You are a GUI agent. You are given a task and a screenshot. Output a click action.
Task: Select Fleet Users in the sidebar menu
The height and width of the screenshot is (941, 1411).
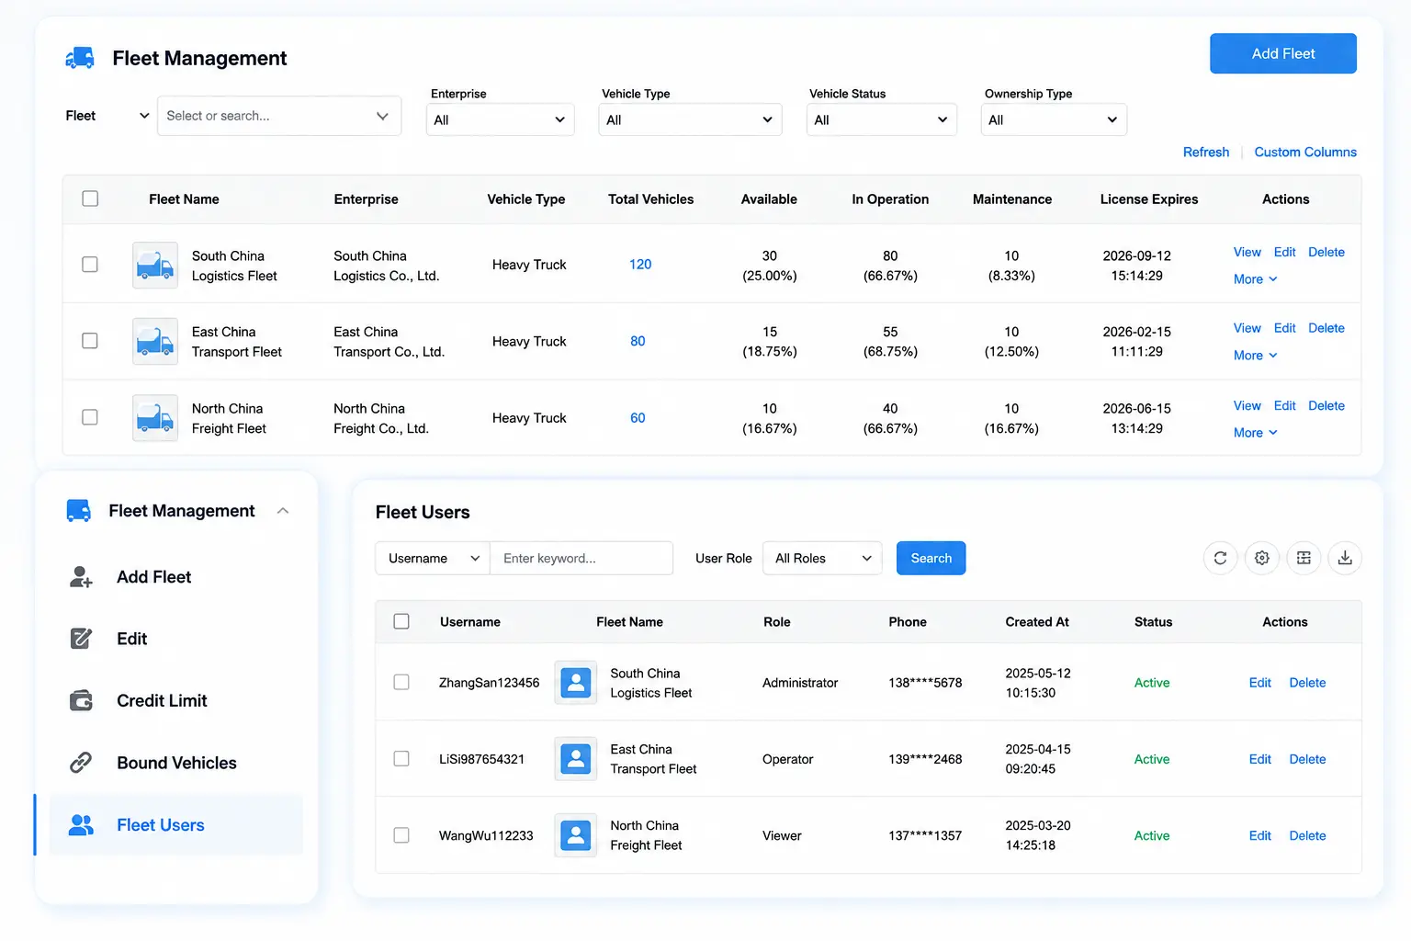[x=176, y=825]
